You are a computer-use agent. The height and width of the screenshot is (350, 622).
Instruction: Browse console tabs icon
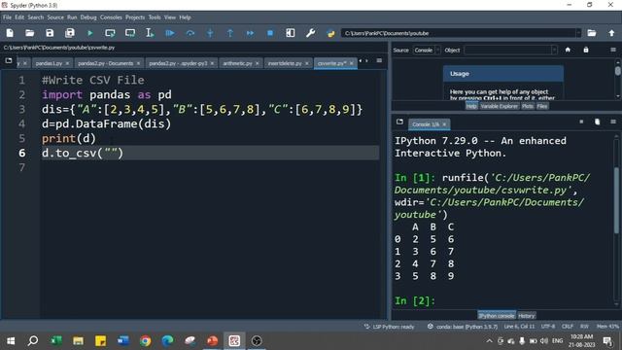coord(399,122)
